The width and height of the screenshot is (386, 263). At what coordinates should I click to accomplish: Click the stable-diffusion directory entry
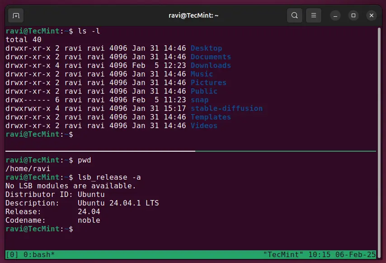pos(226,109)
